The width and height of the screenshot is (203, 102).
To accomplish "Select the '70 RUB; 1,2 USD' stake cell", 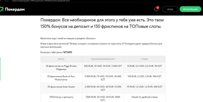I will [144, 88].
